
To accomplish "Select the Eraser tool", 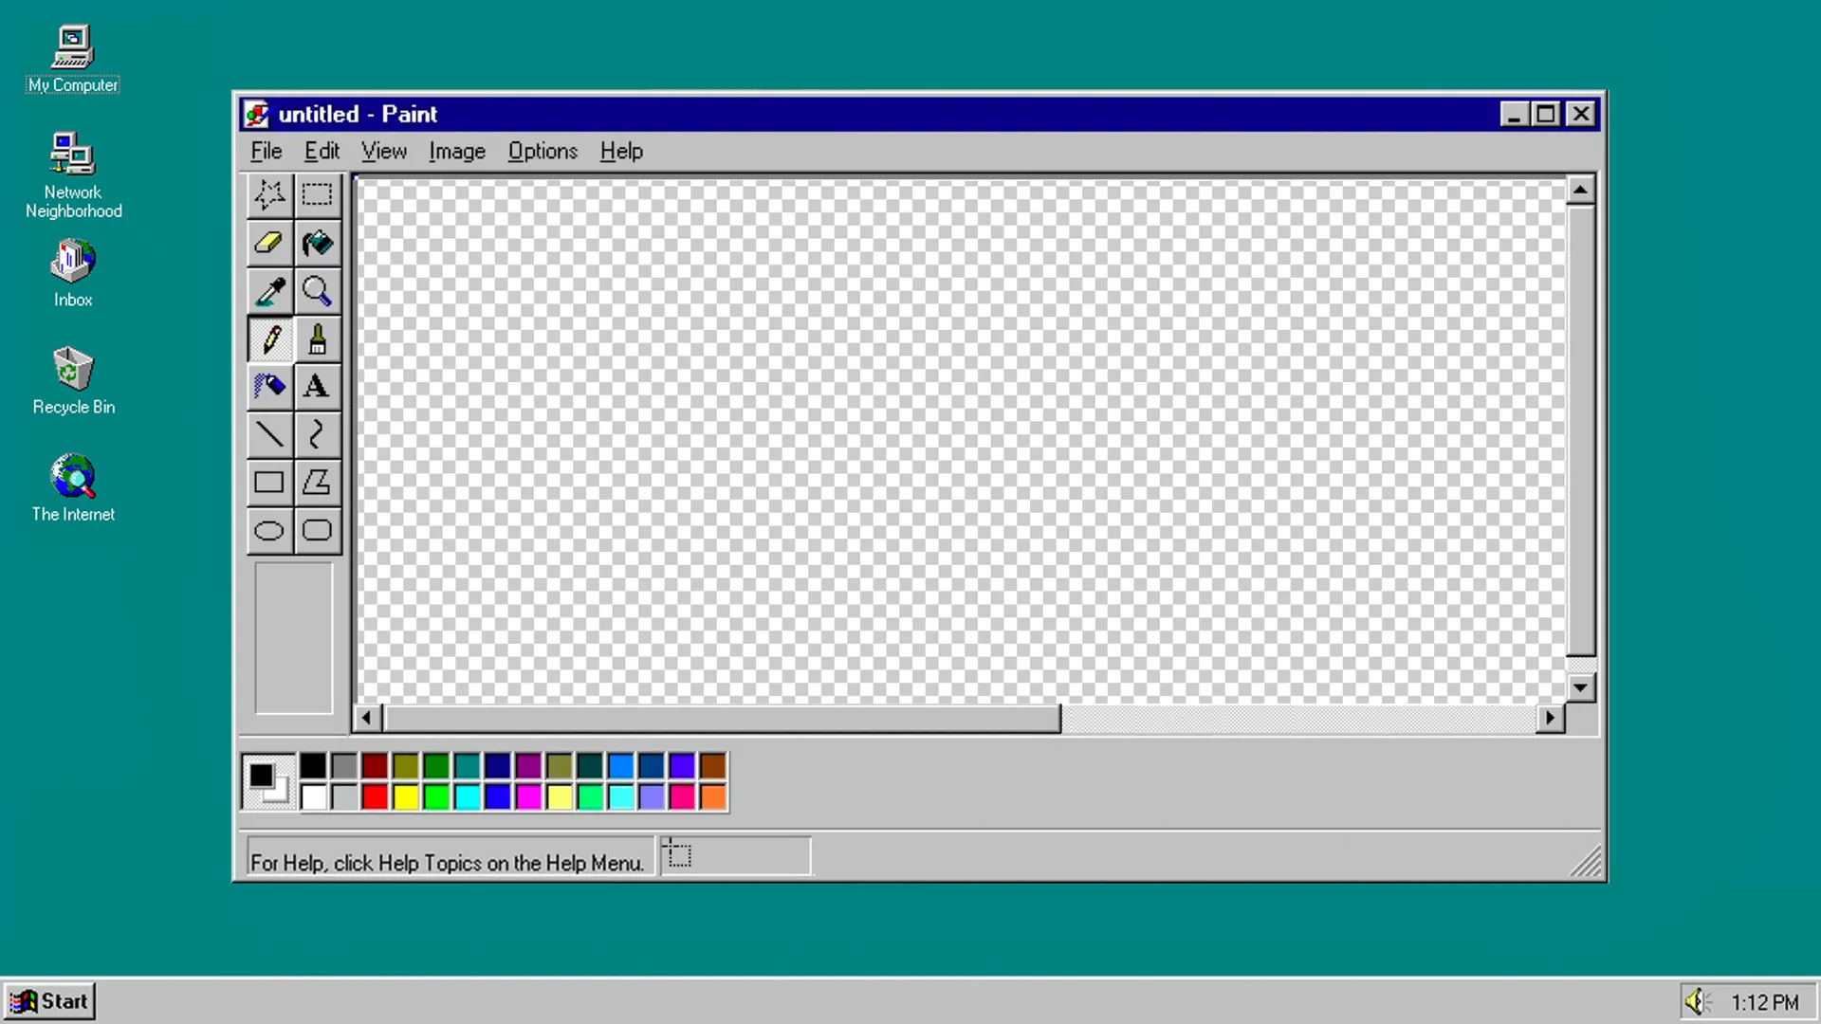I will tap(269, 243).
